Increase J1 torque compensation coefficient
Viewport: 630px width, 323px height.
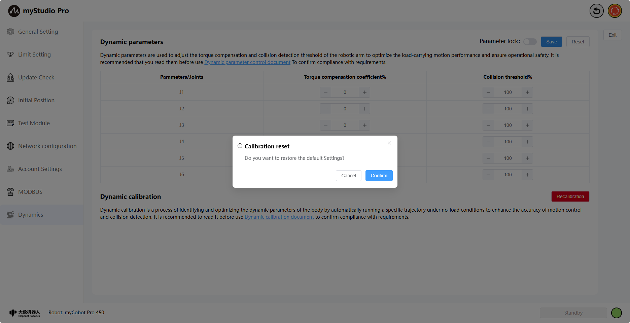[x=364, y=92]
